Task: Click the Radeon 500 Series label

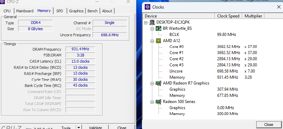Action: pos(179,102)
